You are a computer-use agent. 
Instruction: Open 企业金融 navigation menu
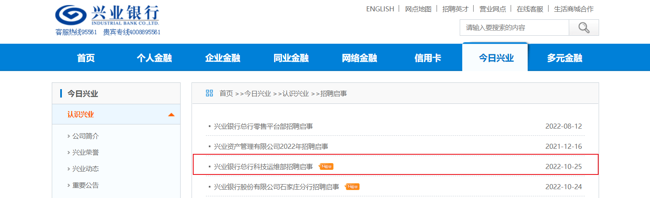pos(223,58)
